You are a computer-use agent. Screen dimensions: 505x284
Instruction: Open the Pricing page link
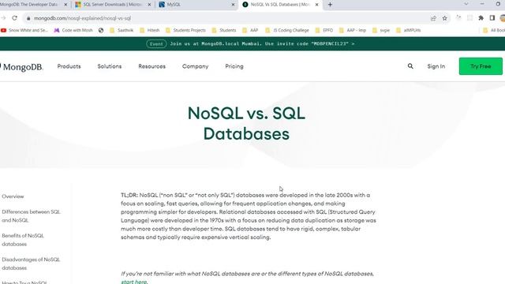click(x=234, y=66)
